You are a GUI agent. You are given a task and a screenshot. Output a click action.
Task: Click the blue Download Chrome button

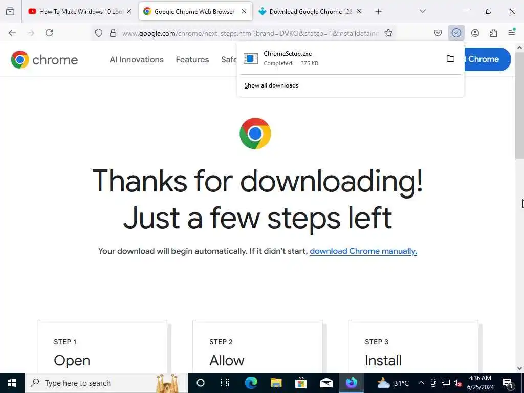(x=487, y=59)
